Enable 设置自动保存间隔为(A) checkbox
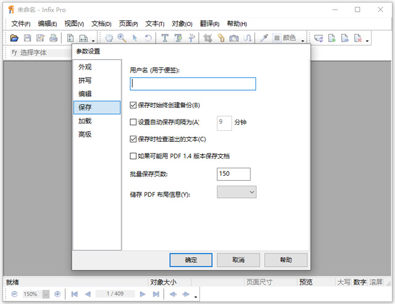The image size is (395, 304). [x=133, y=122]
